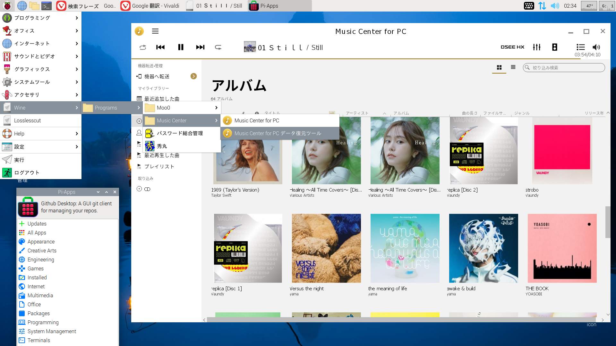Viewport: 616px width, 346px height.
Task: Open strobo album by Vaundy
Action: [562, 151]
